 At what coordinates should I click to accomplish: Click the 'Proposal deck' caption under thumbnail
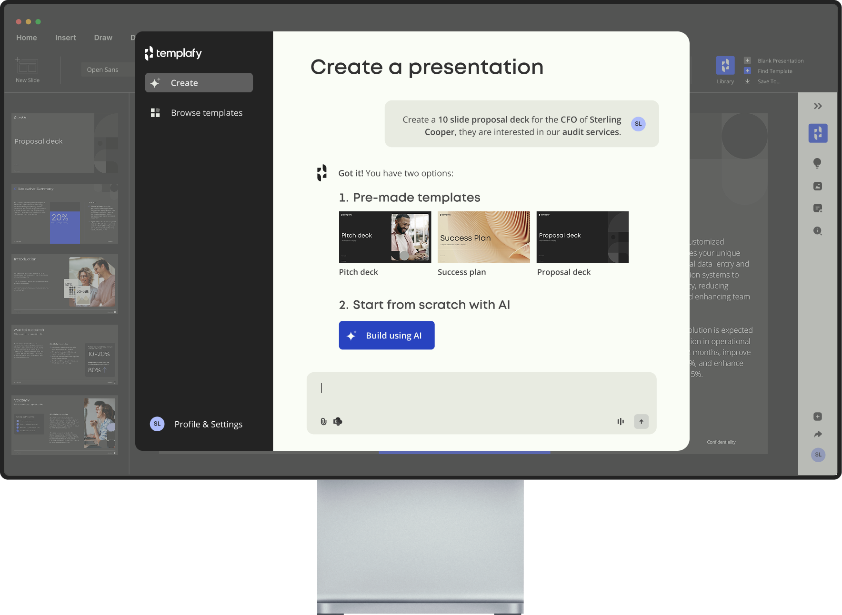[x=563, y=272]
